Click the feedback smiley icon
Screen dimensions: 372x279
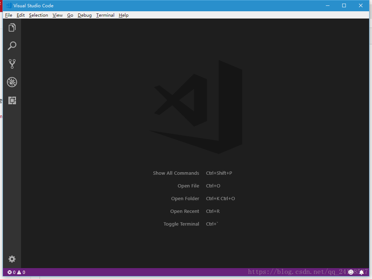click(x=351, y=272)
